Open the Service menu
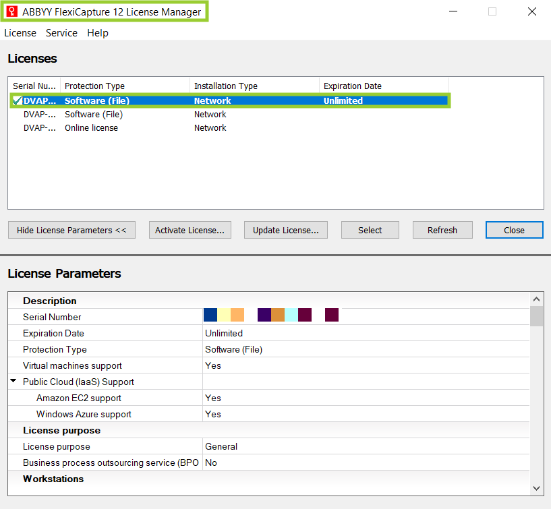This screenshot has height=509, width=551. click(x=61, y=33)
